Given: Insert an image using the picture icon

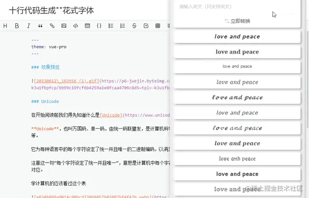Looking at the screenshot, I should [64, 26].
